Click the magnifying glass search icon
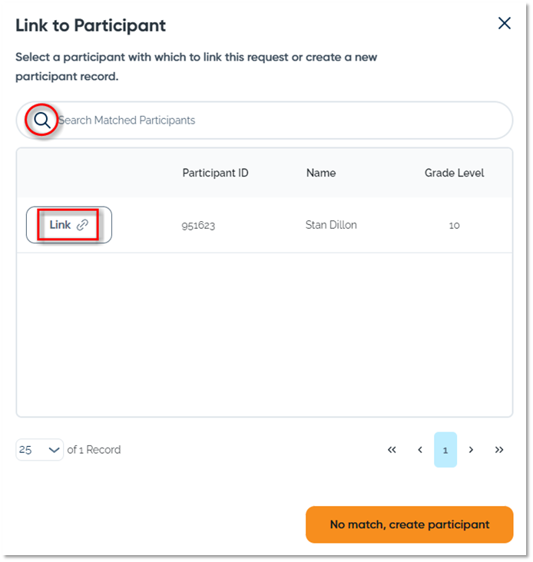Image resolution: width=533 pixels, height=562 pixels. (41, 121)
